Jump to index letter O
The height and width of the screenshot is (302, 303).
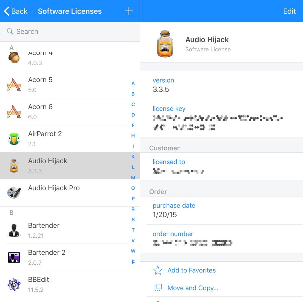[x=133, y=188]
